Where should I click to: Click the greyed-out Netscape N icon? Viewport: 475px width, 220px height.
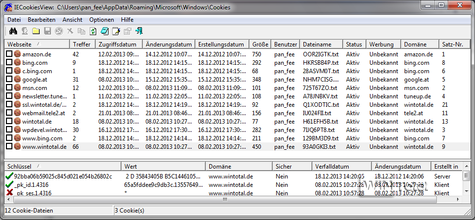tap(59, 31)
